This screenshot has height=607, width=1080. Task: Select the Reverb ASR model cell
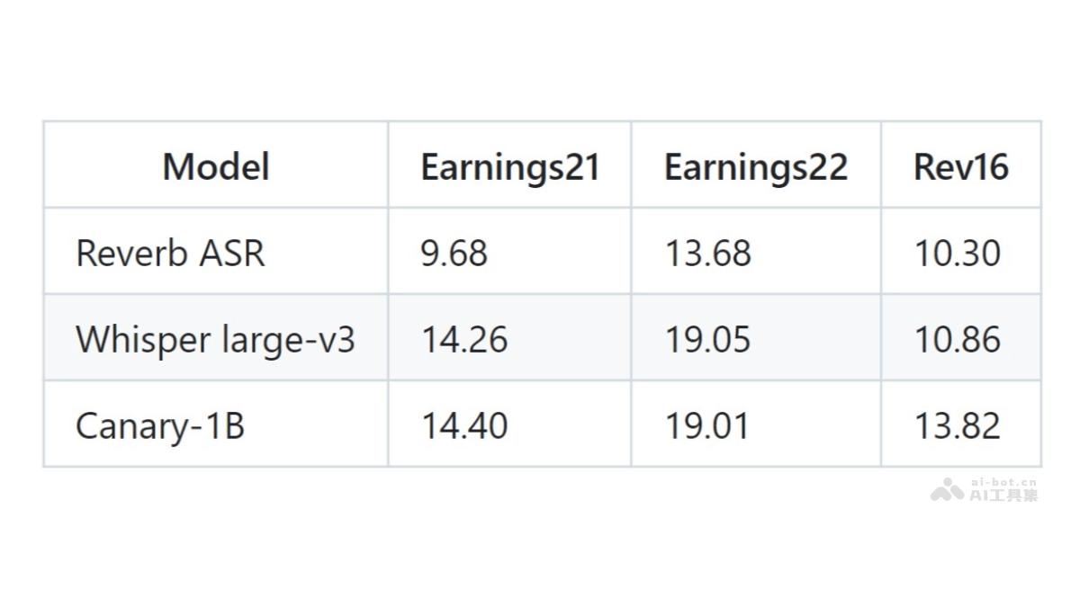tap(171, 253)
